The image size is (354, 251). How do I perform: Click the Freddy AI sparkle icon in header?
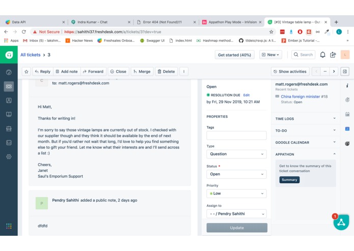click(x=333, y=55)
